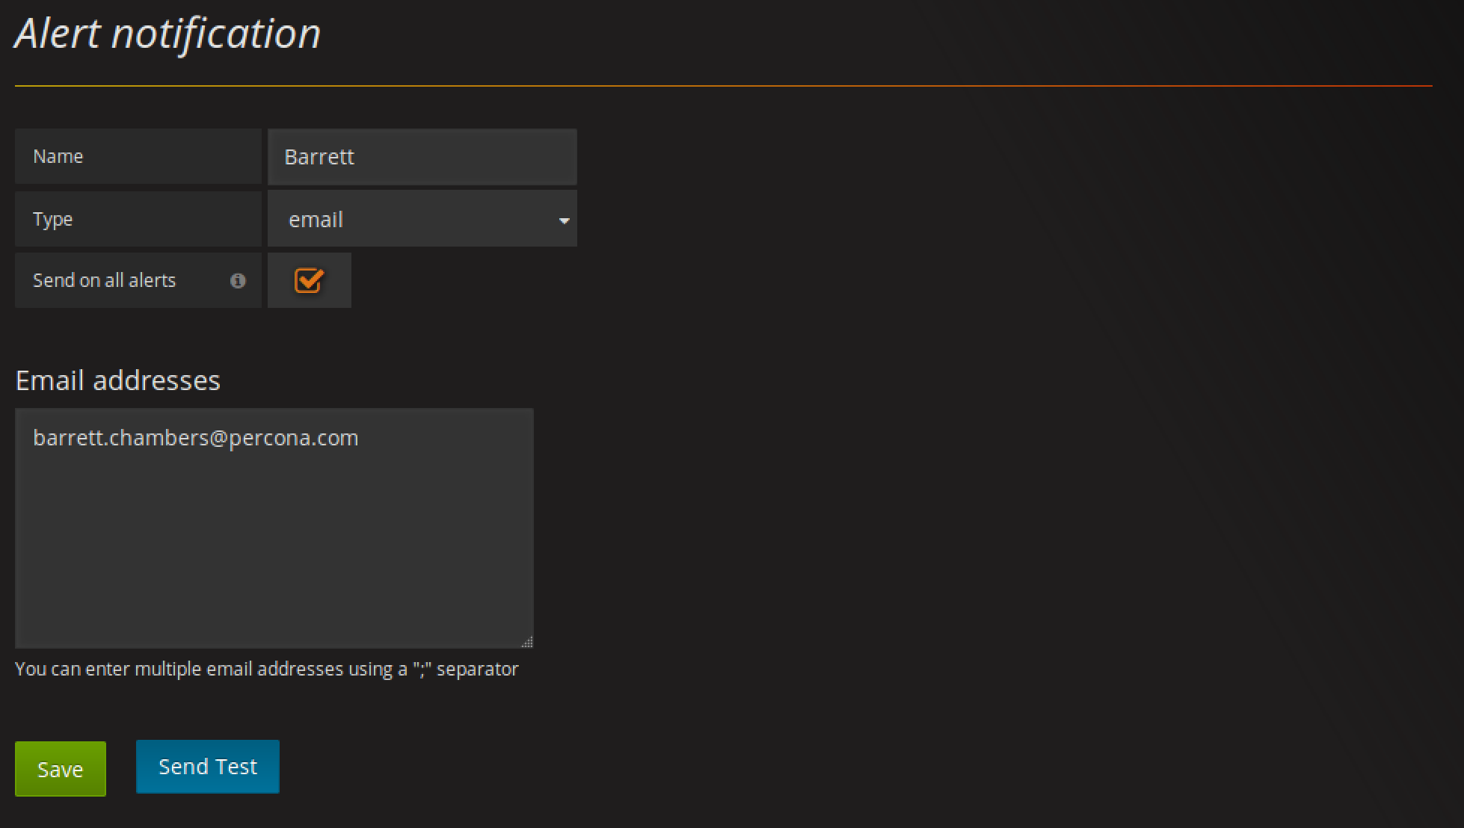Click the green Save button

[x=60, y=768]
